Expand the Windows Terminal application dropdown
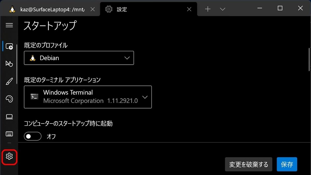This screenshot has height=175, width=311. tap(88, 97)
